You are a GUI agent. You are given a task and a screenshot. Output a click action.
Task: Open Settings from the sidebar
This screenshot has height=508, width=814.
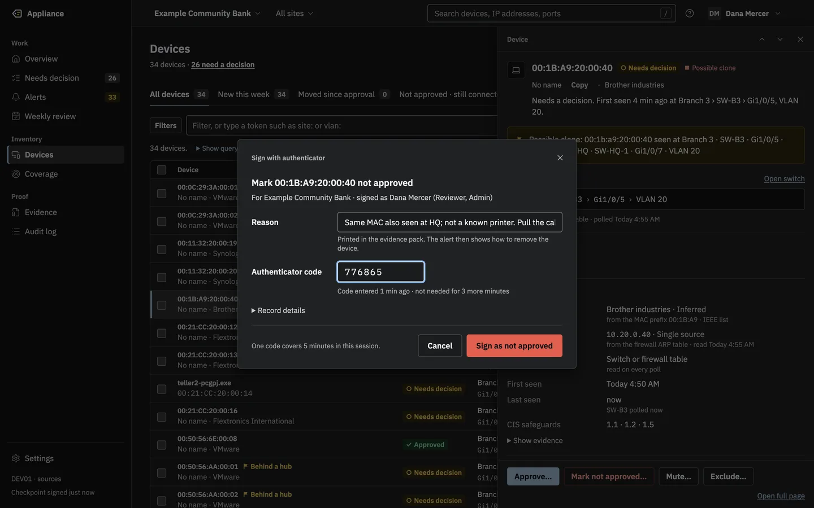pyautogui.click(x=66, y=458)
